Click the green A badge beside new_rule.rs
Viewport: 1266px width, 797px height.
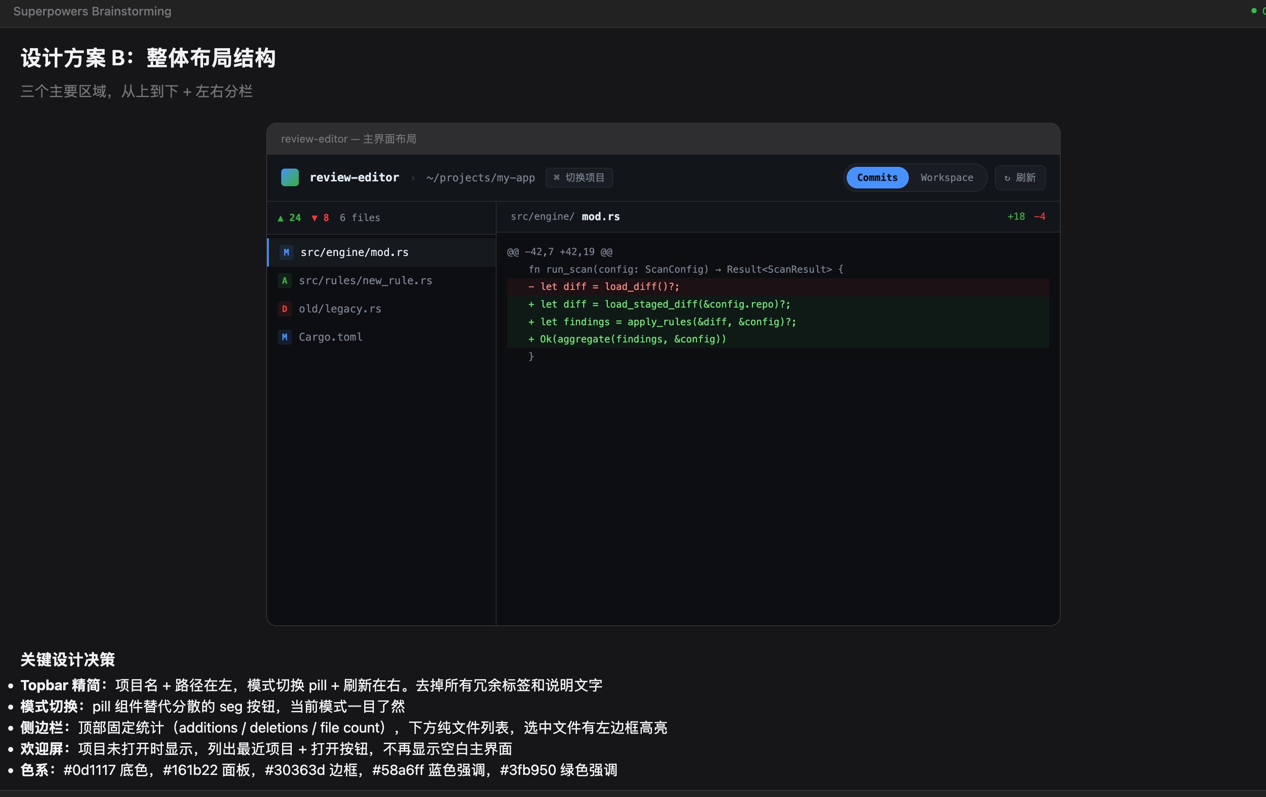coord(284,281)
